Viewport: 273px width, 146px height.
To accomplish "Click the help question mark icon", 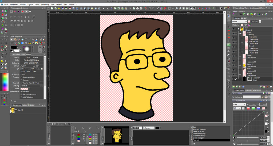I will point(225,8).
